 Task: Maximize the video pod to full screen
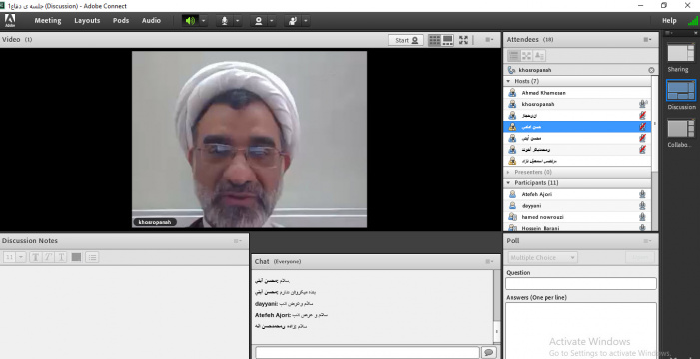pyautogui.click(x=464, y=40)
